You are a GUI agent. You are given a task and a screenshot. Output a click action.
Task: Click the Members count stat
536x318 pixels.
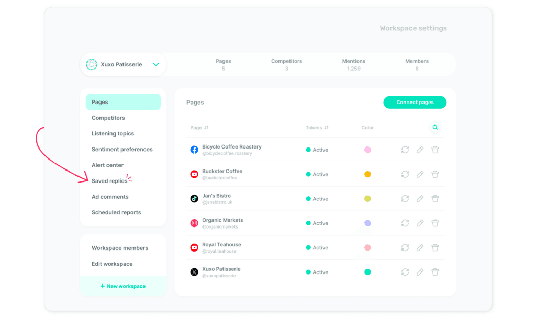pos(417,64)
